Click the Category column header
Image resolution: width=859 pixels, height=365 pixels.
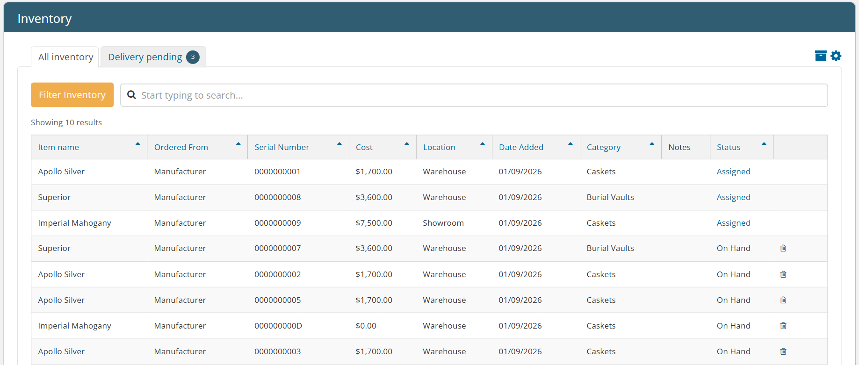[603, 147]
